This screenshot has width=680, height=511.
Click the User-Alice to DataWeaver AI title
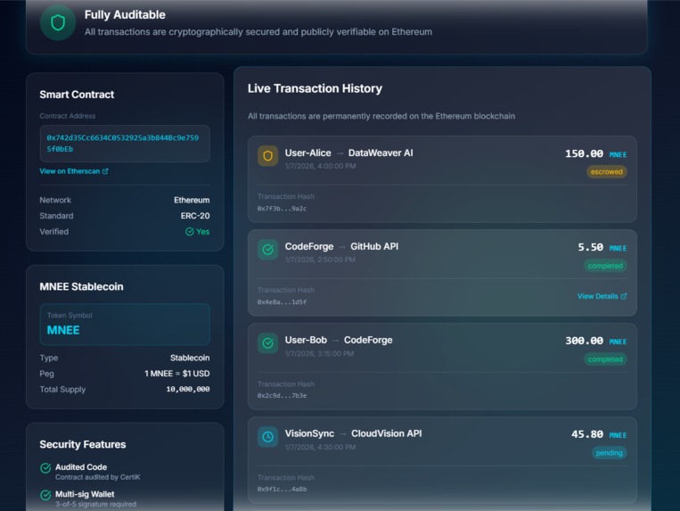348,153
